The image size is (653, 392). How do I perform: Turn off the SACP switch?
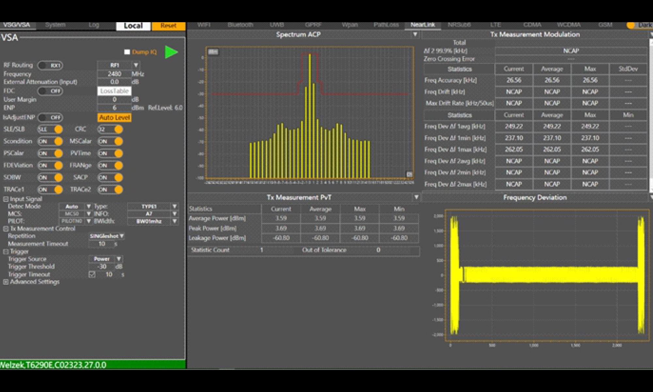coord(110,177)
